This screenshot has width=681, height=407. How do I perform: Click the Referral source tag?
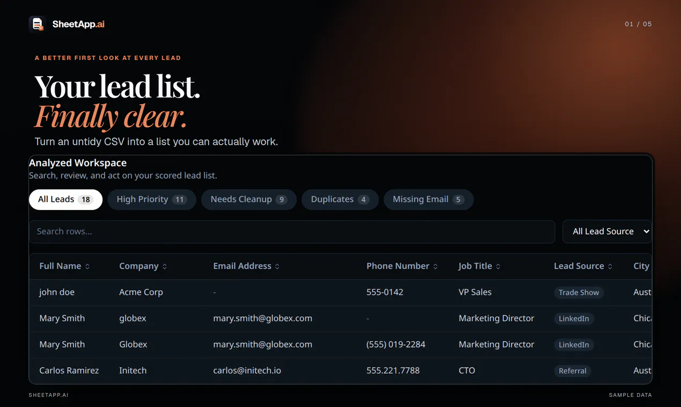click(572, 371)
